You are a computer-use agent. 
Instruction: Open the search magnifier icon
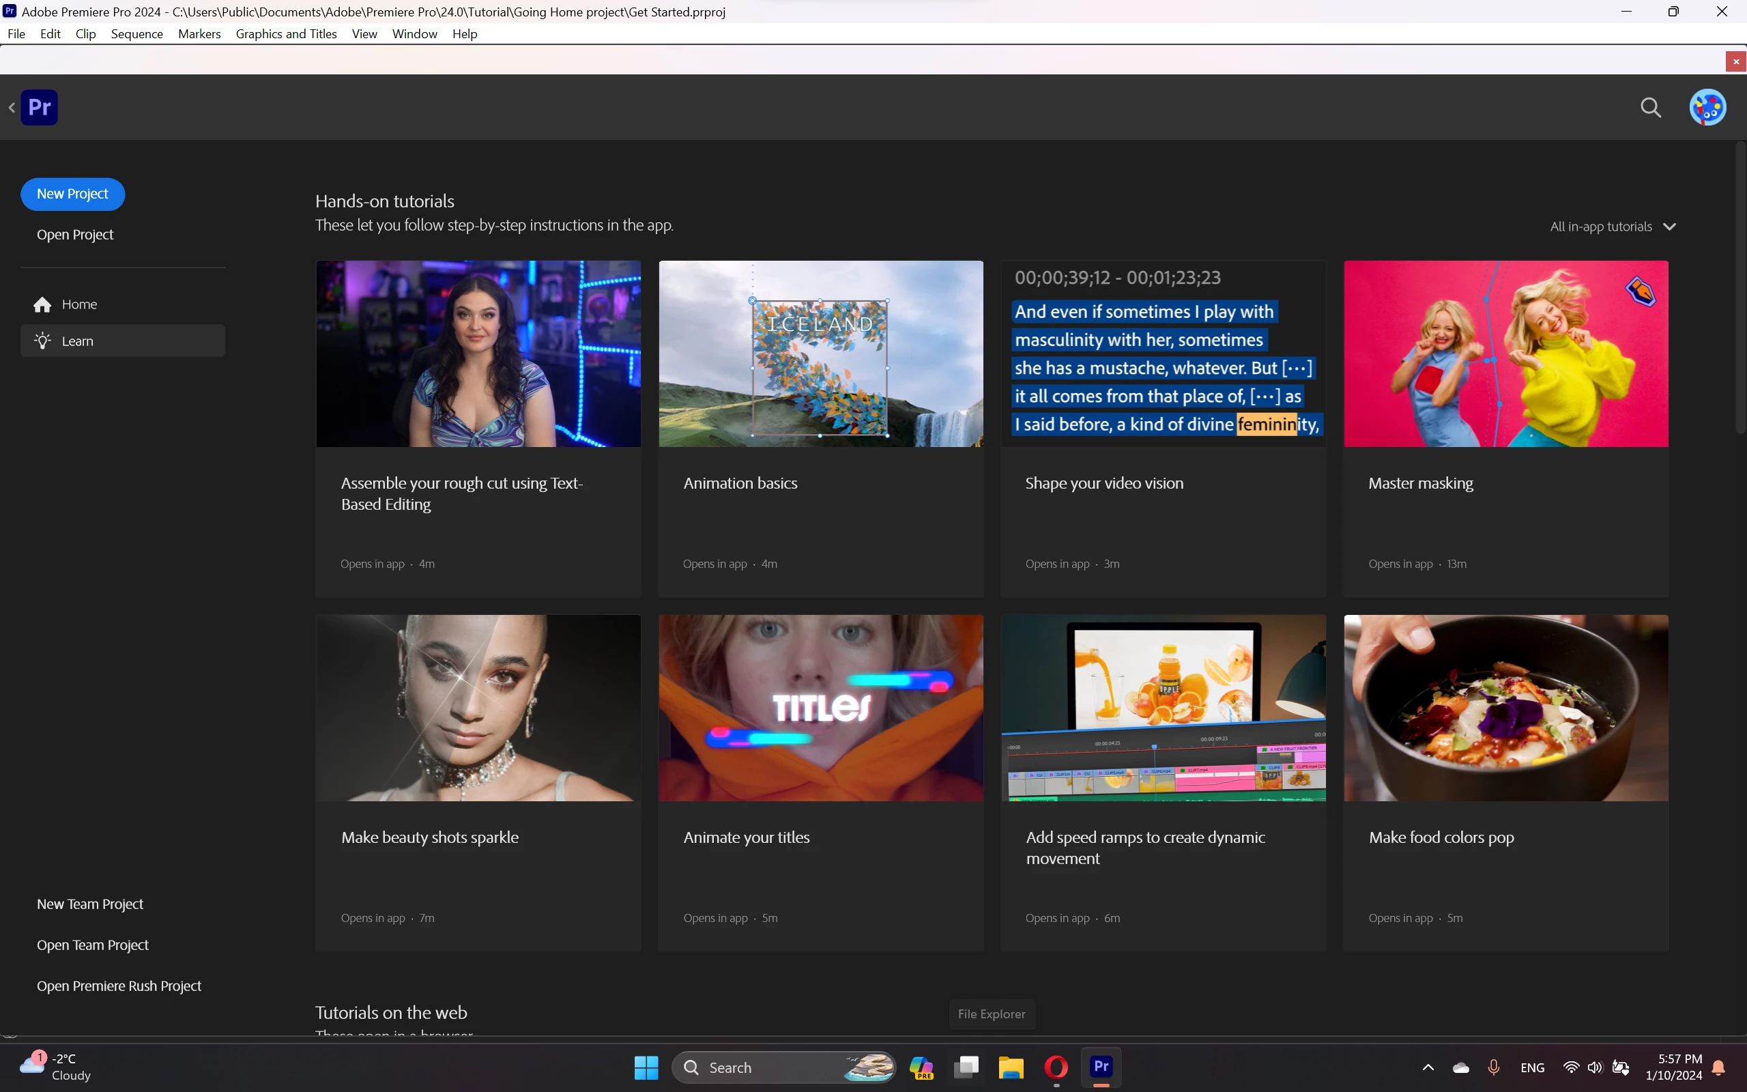(x=1650, y=108)
